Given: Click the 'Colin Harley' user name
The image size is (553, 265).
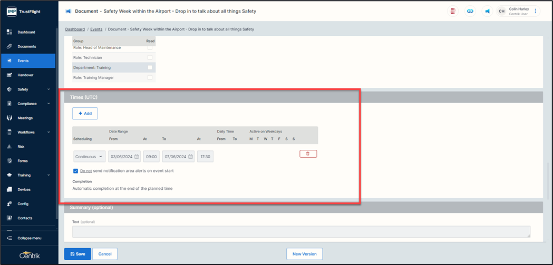Looking at the screenshot, I should (x=519, y=9).
